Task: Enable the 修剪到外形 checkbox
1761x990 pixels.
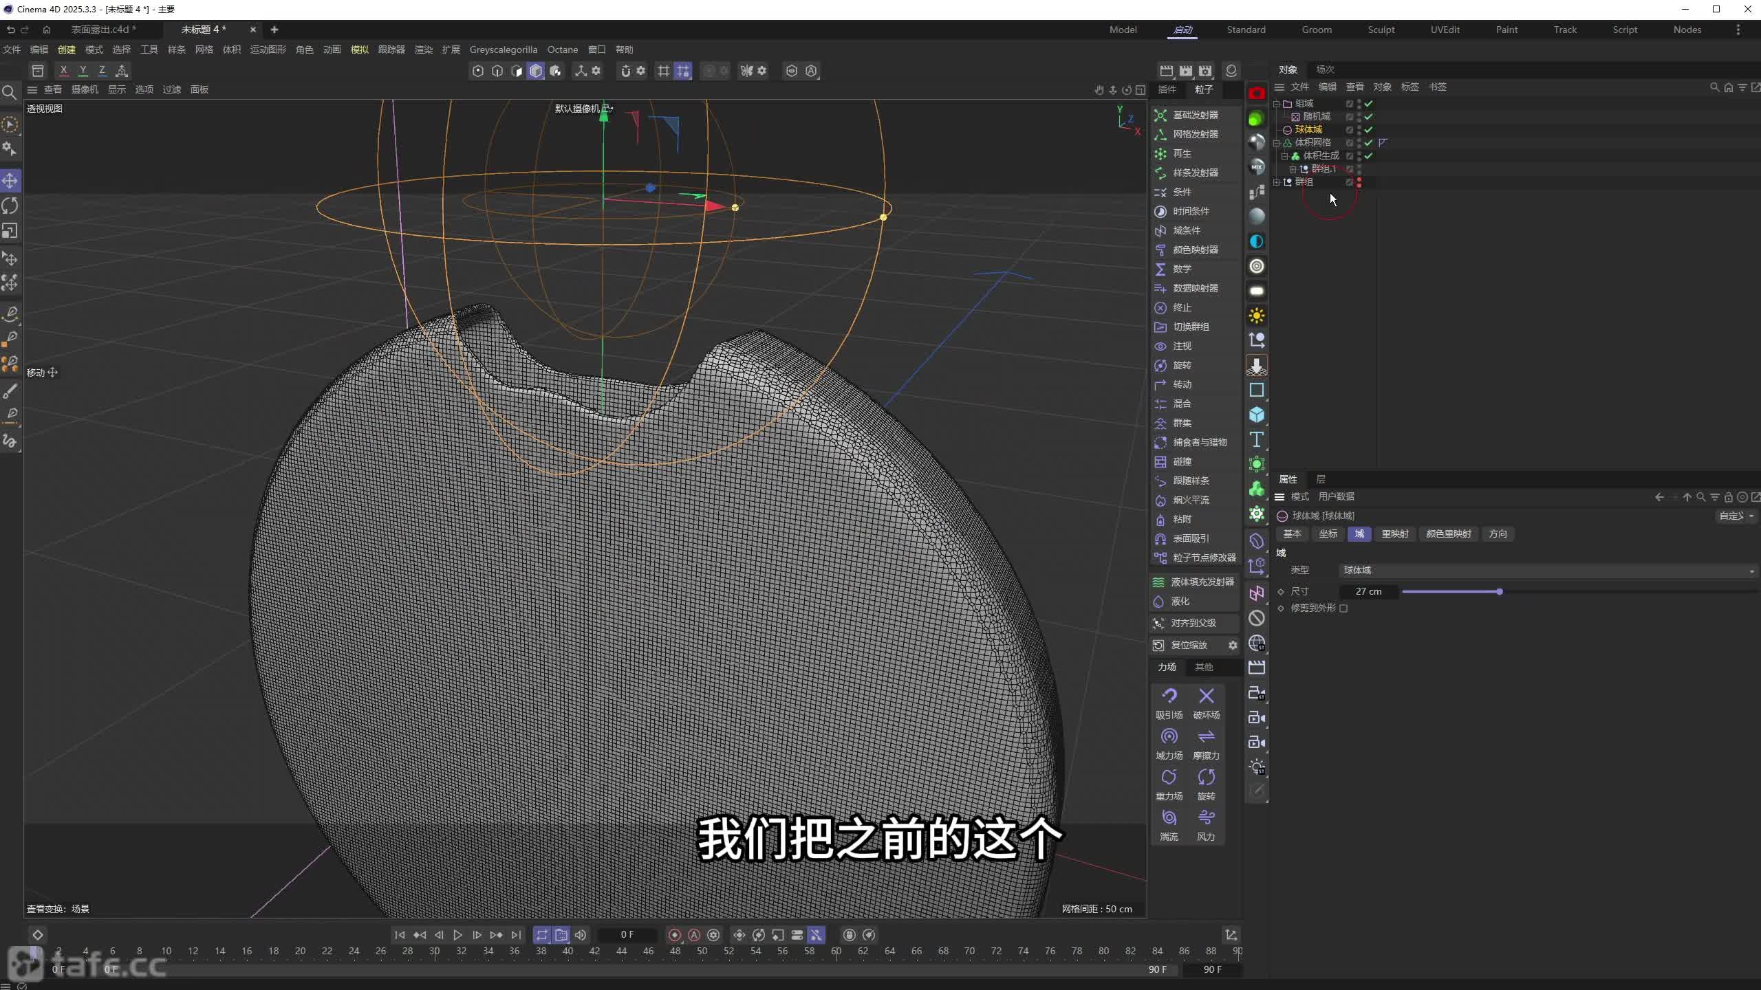Action: tap(1343, 608)
